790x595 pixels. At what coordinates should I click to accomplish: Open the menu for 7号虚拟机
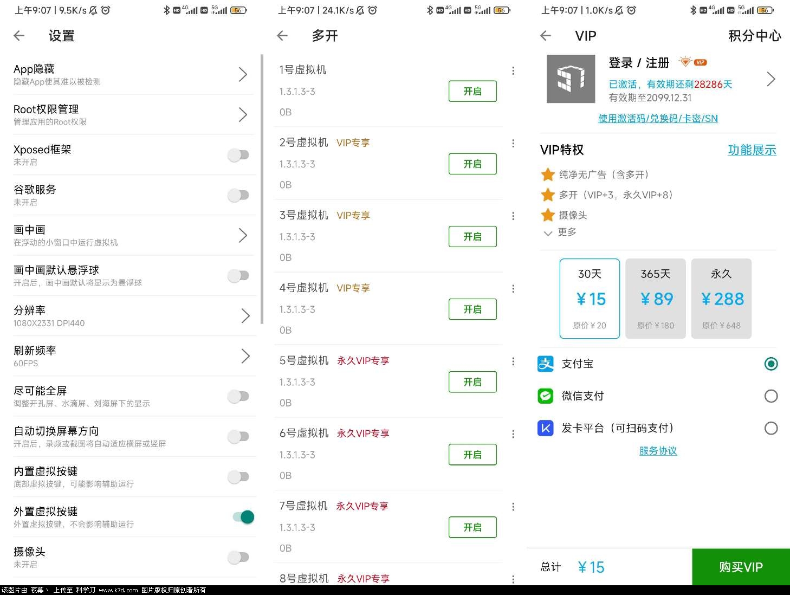[513, 506]
